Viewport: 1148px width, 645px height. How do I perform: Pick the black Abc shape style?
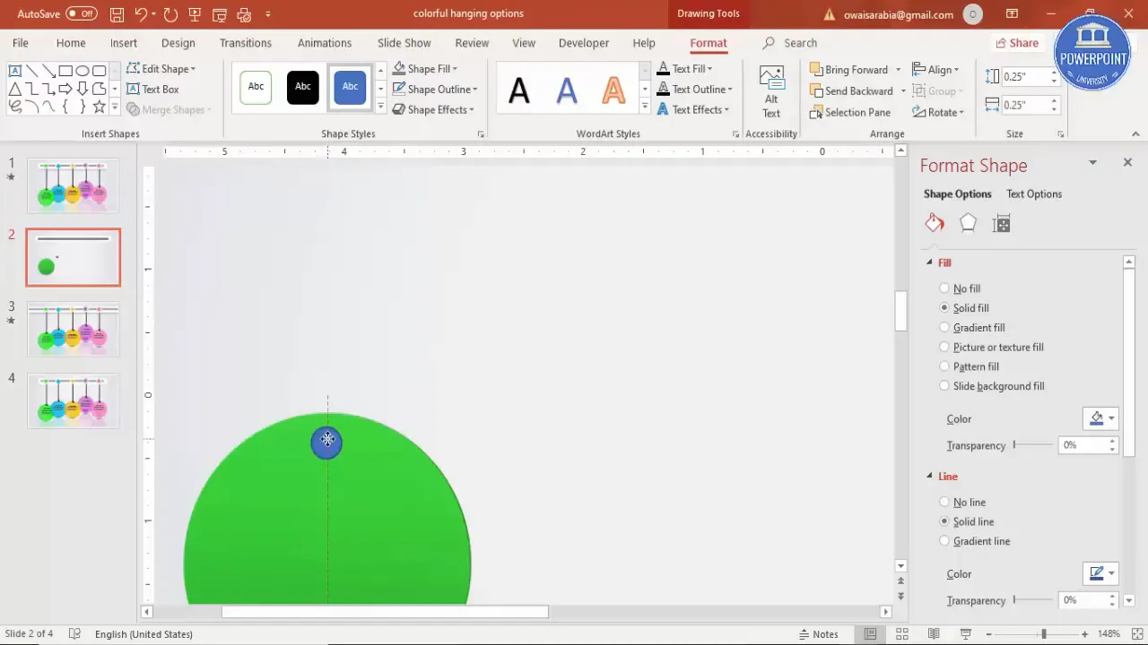click(x=303, y=87)
